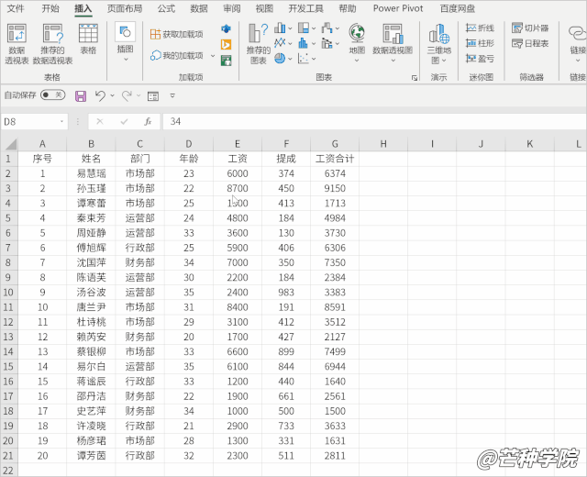Open the File (文件) tab
The width and height of the screenshot is (587, 477).
point(16,8)
